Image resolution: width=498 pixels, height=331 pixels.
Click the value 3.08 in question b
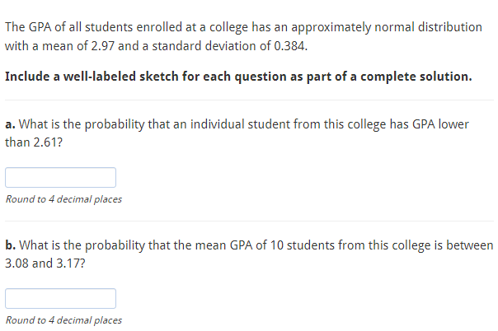pyautogui.click(x=16, y=263)
